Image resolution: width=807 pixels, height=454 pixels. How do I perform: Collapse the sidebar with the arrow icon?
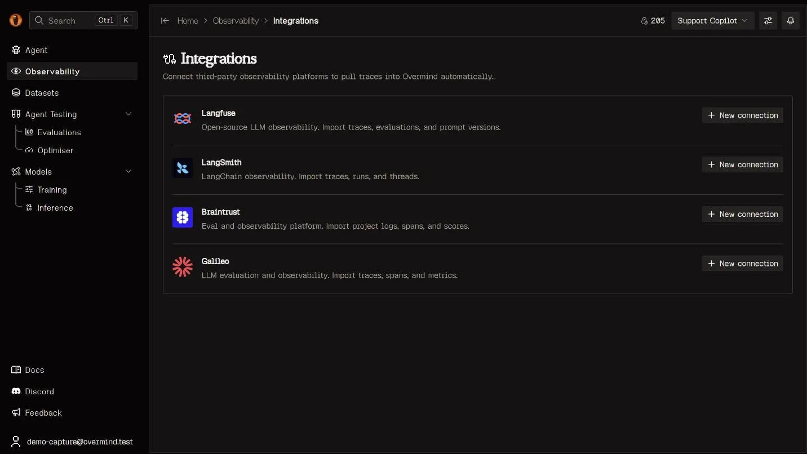[165, 21]
